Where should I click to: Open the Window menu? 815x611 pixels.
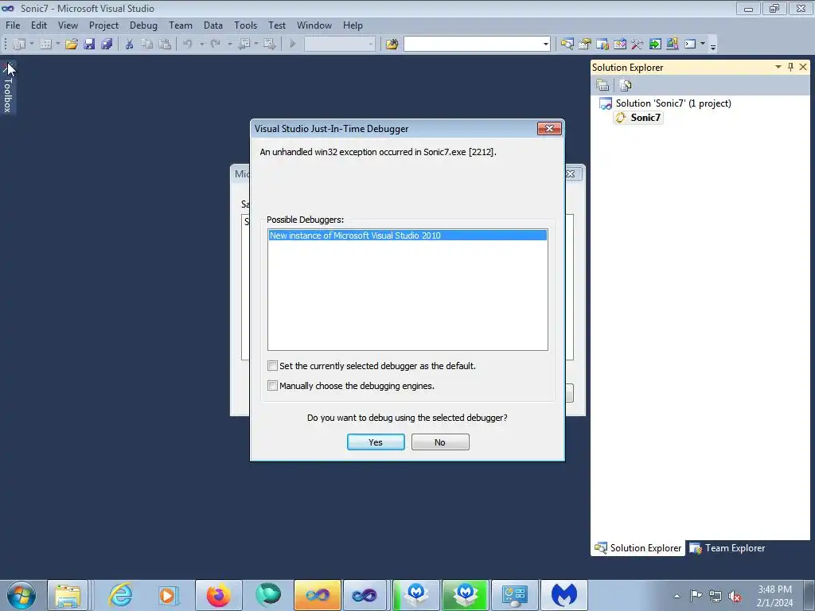(314, 25)
